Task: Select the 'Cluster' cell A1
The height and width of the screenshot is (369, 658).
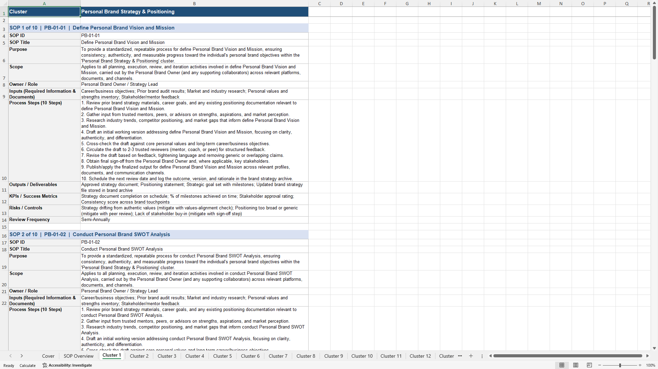Action: (44, 12)
